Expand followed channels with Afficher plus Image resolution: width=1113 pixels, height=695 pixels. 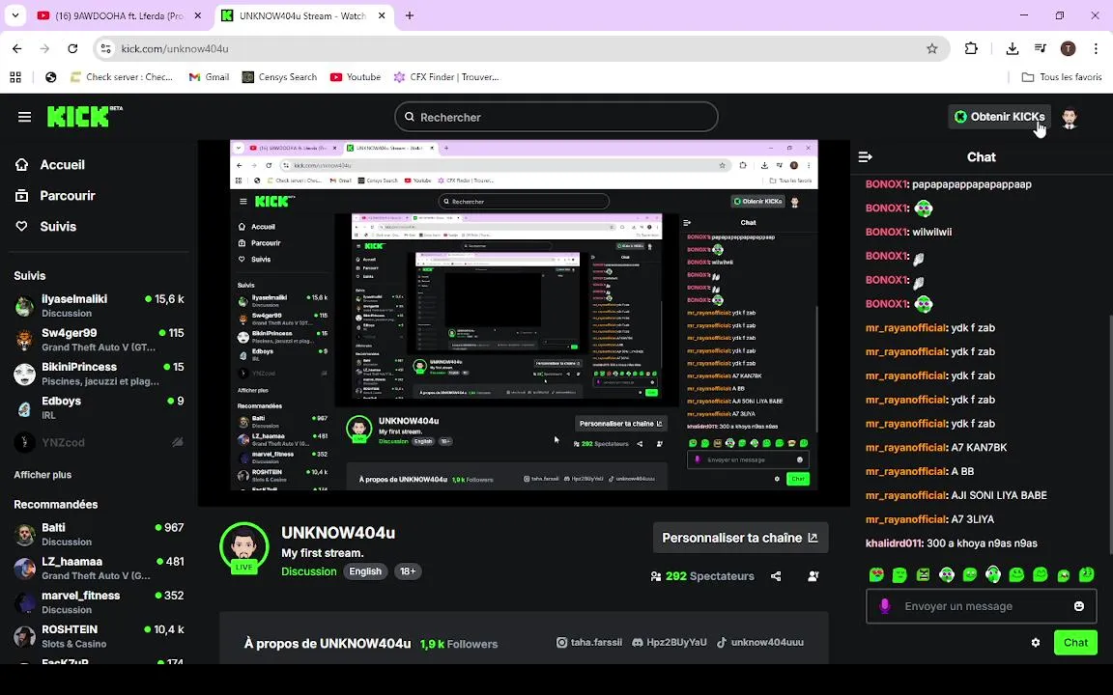(43, 475)
